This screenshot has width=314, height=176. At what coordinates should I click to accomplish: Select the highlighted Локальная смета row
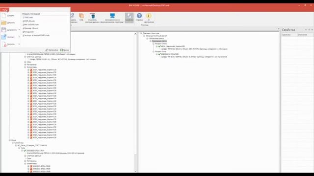159,41
